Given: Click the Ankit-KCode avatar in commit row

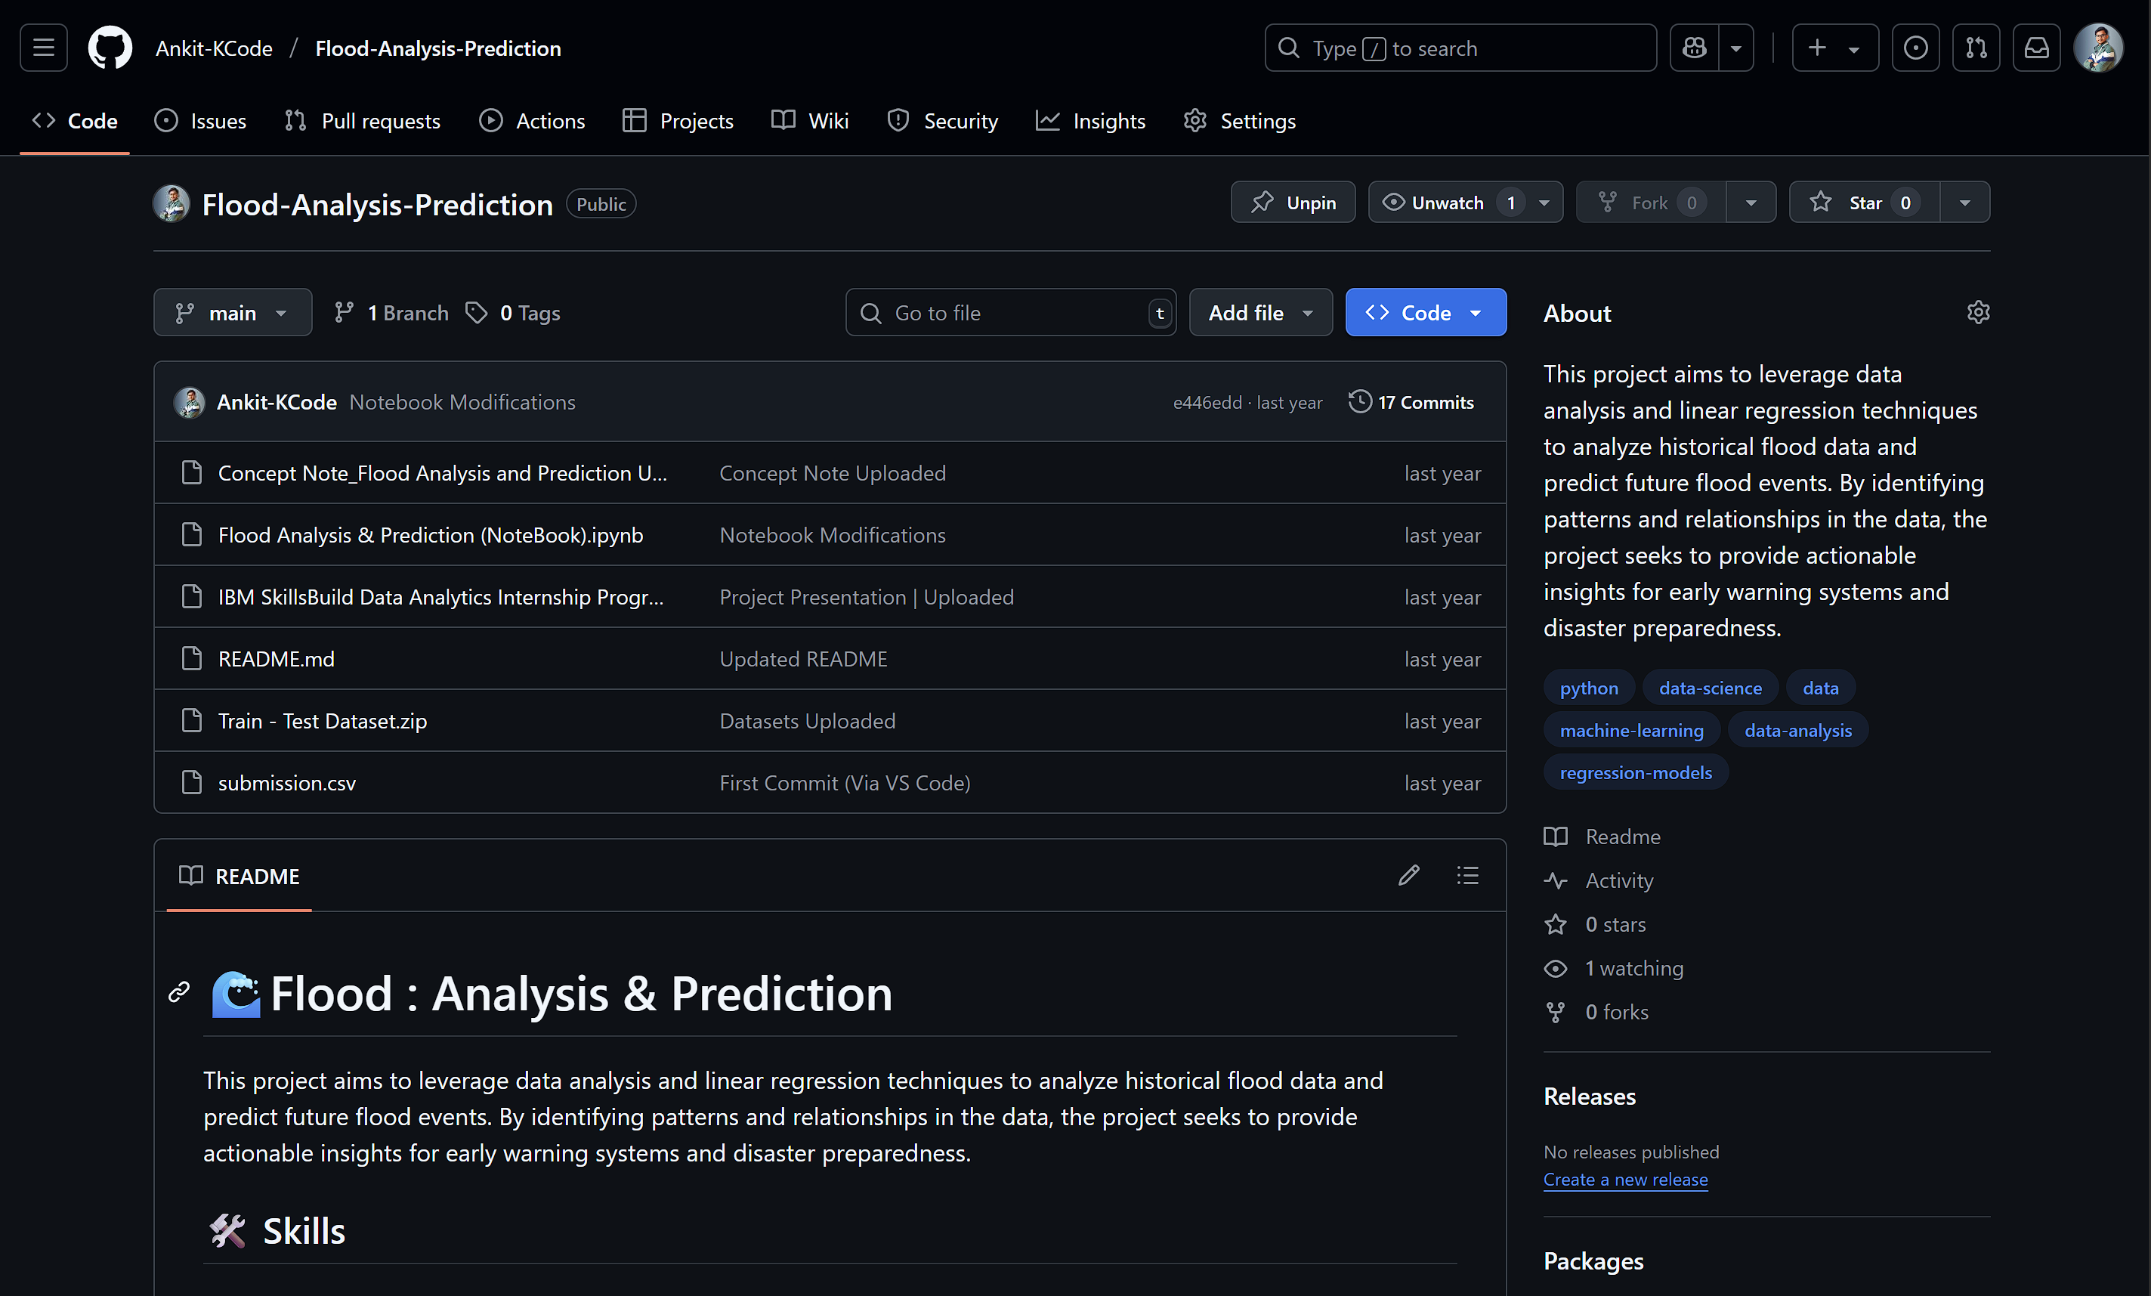Looking at the screenshot, I should 189,402.
